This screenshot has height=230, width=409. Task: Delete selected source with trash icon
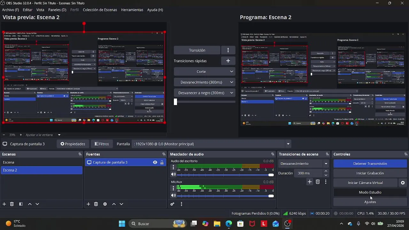[96, 204]
